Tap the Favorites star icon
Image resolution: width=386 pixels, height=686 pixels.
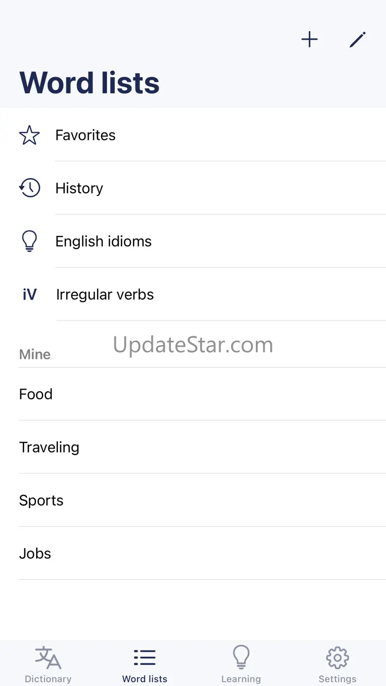tap(29, 135)
